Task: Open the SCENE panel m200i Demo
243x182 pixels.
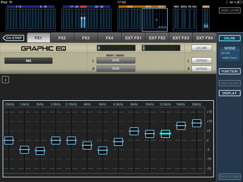Action: click(230, 54)
